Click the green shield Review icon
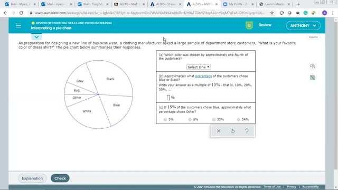Screen dimensions: 338x190 249,25
